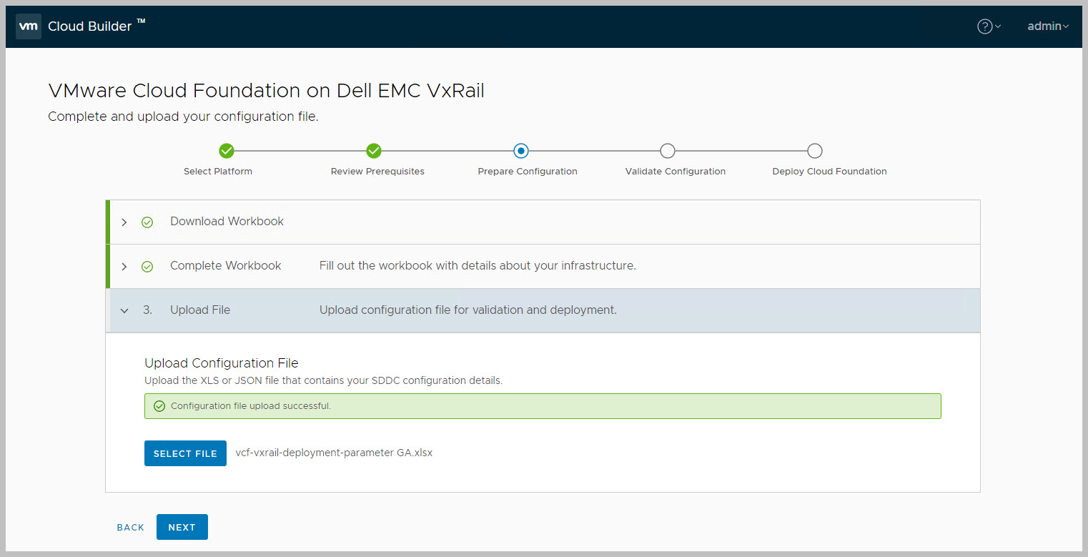Click the Select Platform completed step circle
Screen dimensions: 1088x557
click(x=227, y=151)
